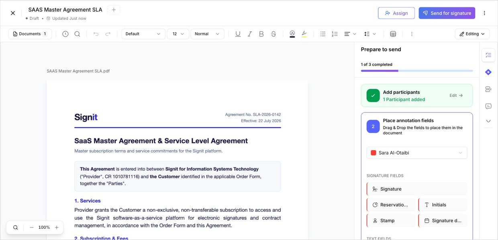Apply strikethrough formatting
Viewport: 498px width, 240px height.
[273, 34]
